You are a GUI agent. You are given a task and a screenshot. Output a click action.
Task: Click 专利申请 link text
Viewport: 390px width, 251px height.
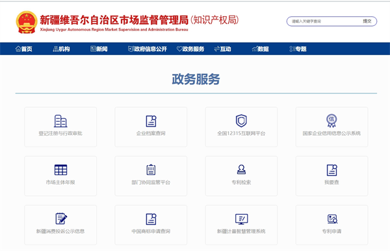coord(331,231)
